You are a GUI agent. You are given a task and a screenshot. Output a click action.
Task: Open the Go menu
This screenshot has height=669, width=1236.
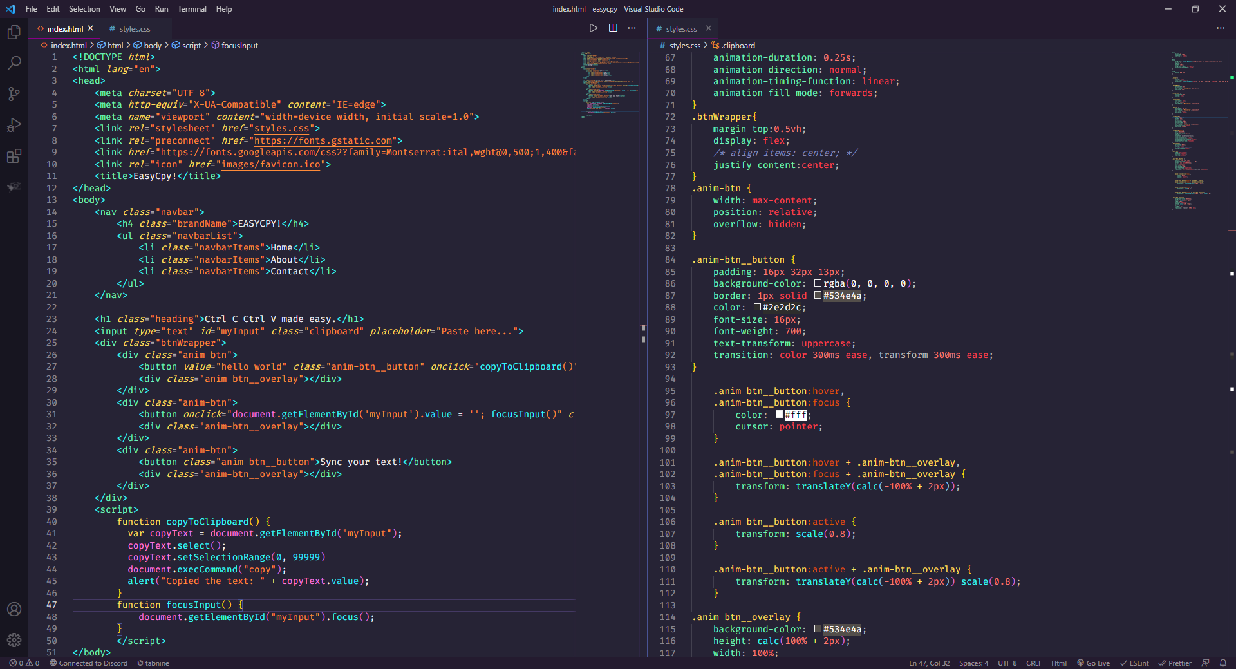pyautogui.click(x=140, y=9)
